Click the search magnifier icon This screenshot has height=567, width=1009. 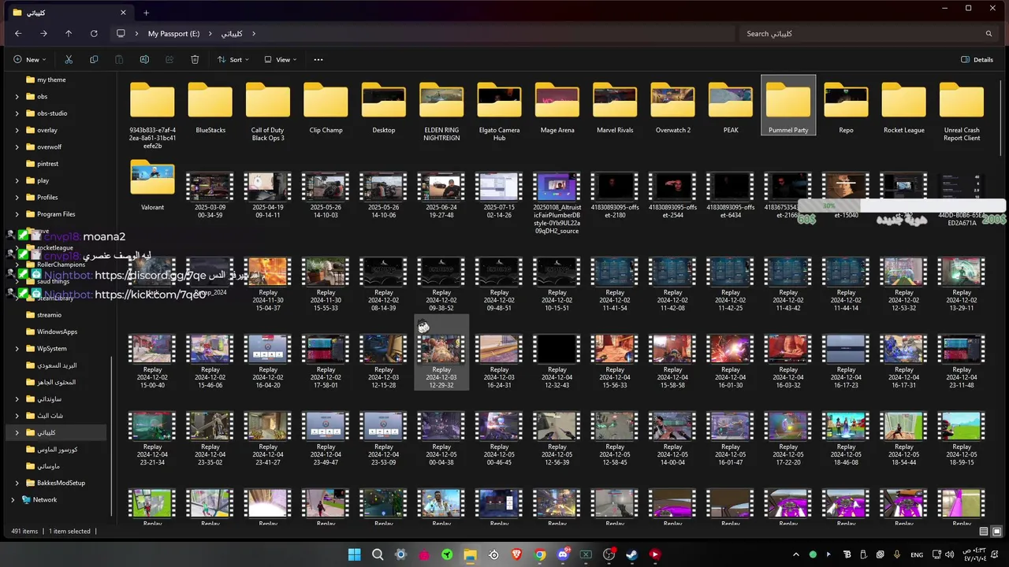point(989,34)
